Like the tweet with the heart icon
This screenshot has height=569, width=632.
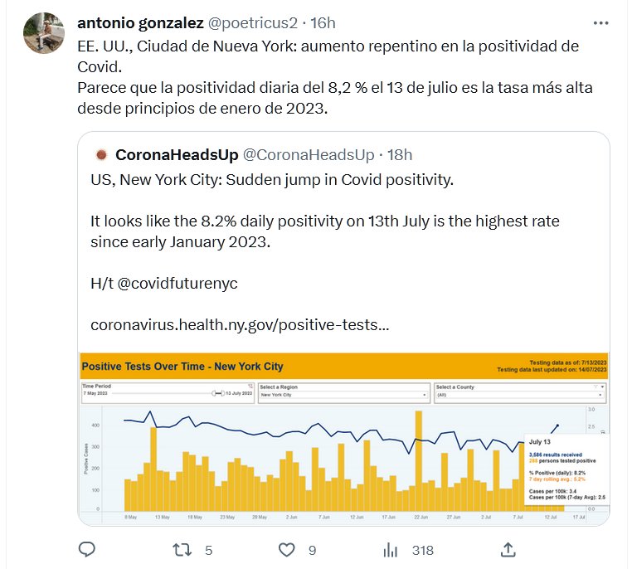point(286,549)
